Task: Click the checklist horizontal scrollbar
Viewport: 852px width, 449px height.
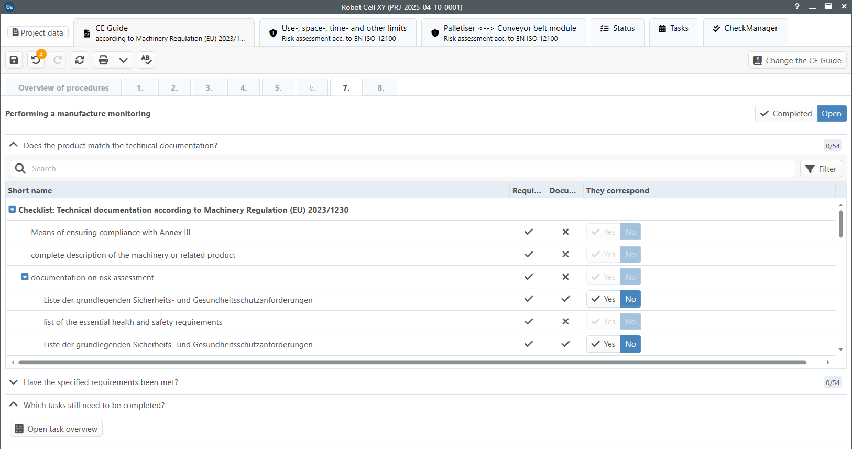Action: coord(412,362)
